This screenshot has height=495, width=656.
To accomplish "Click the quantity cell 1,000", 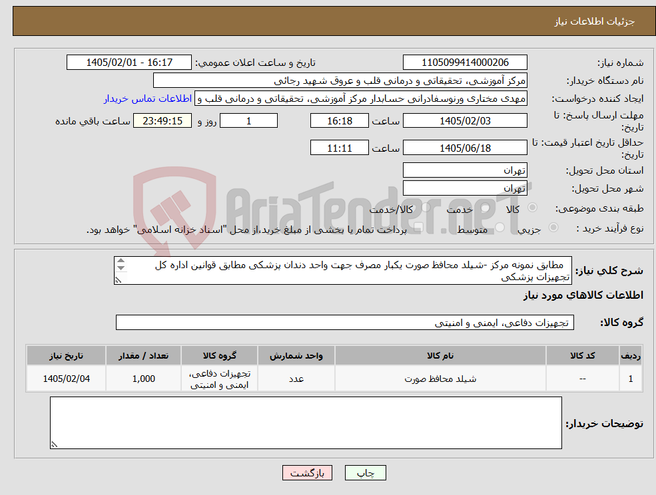I will coord(143,379).
